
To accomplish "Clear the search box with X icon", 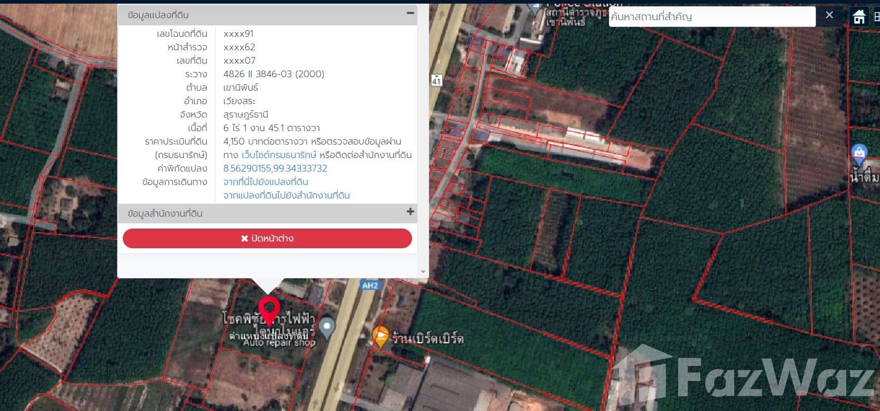I will [829, 16].
